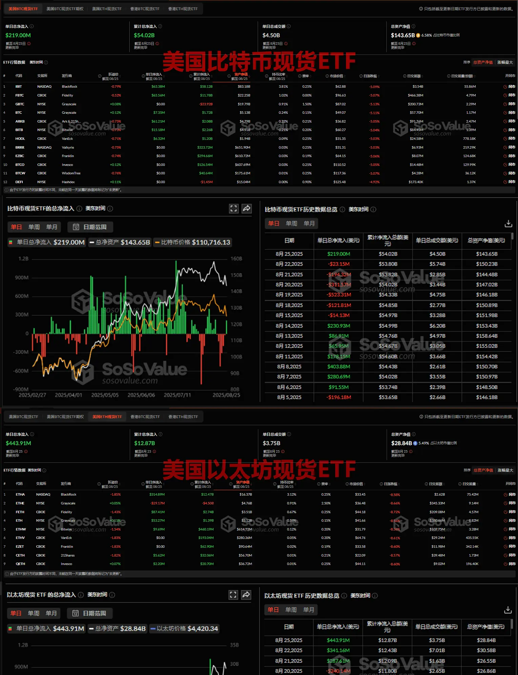Click the clock icon in the IBIT row

click(x=505, y=87)
